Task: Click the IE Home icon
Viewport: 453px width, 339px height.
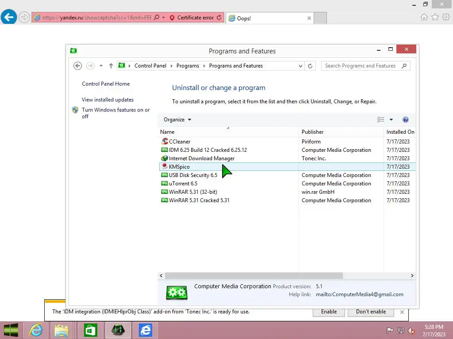Action: point(424,17)
